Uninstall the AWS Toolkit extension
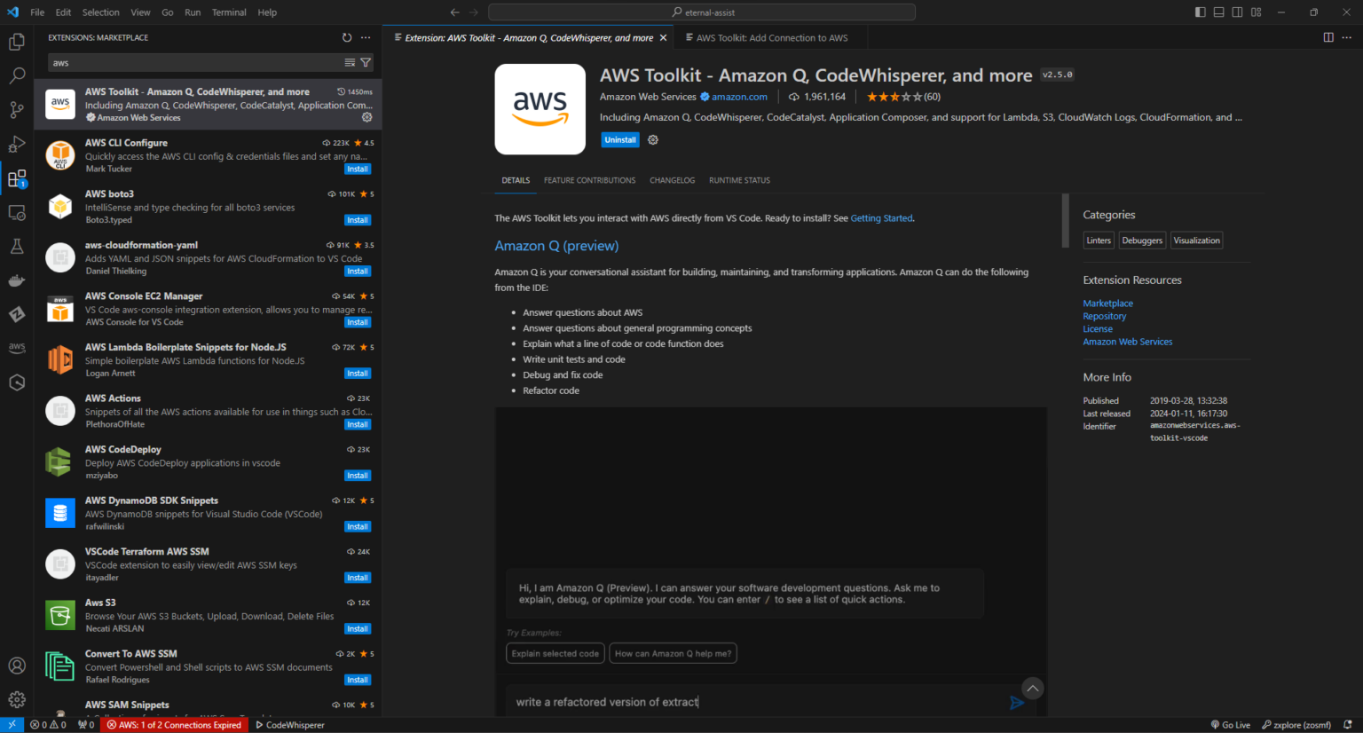1363x733 pixels. (x=619, y=139)
